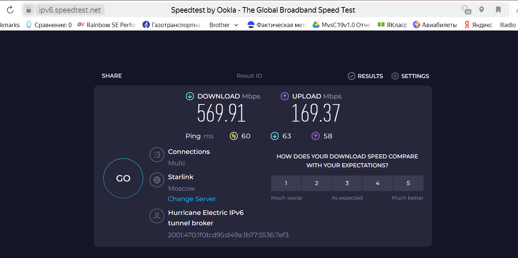Open the Яндекс bookmark
The image size is (518, 258).
478,25
